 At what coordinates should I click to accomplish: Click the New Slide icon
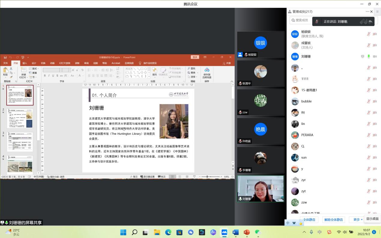click(23, 71)
